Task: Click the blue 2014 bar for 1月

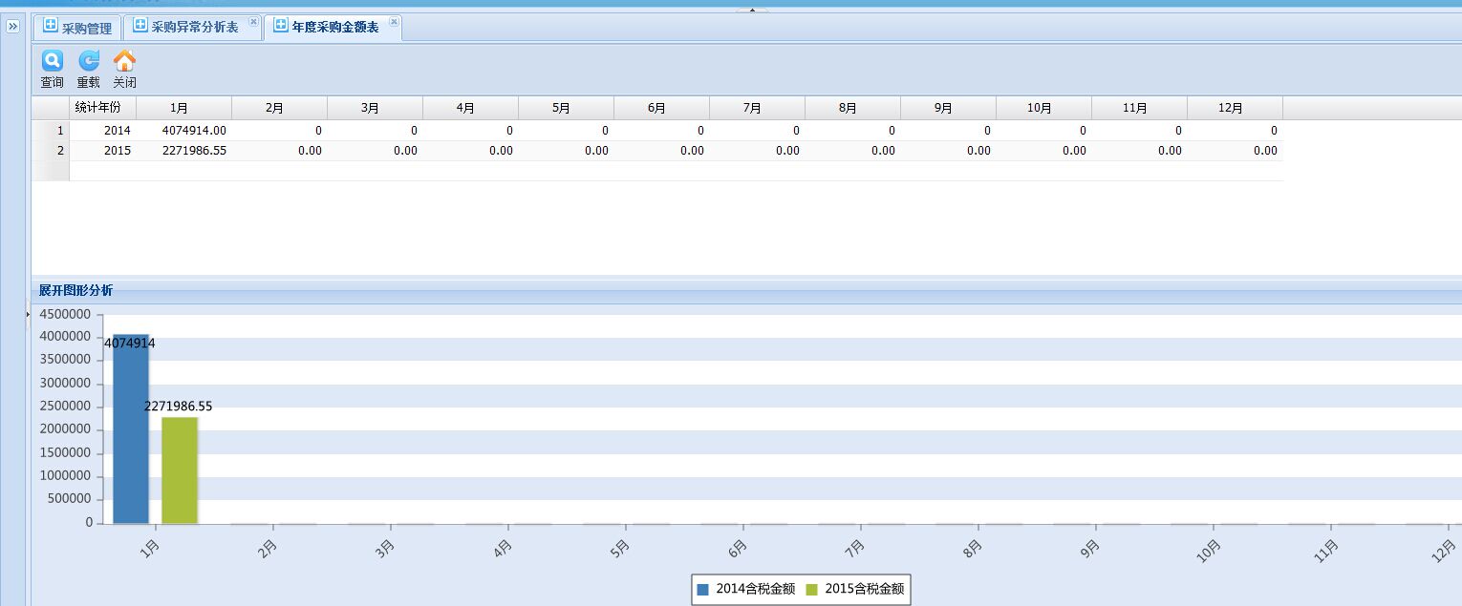Action: click(131, 429)
